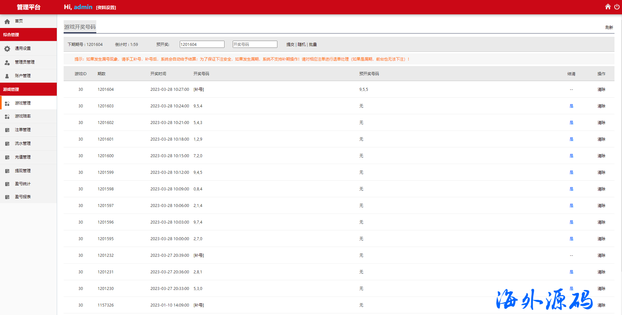622x315 pixels.
Task: Click 清除 for period 1201604
Action: pos(601,89)
